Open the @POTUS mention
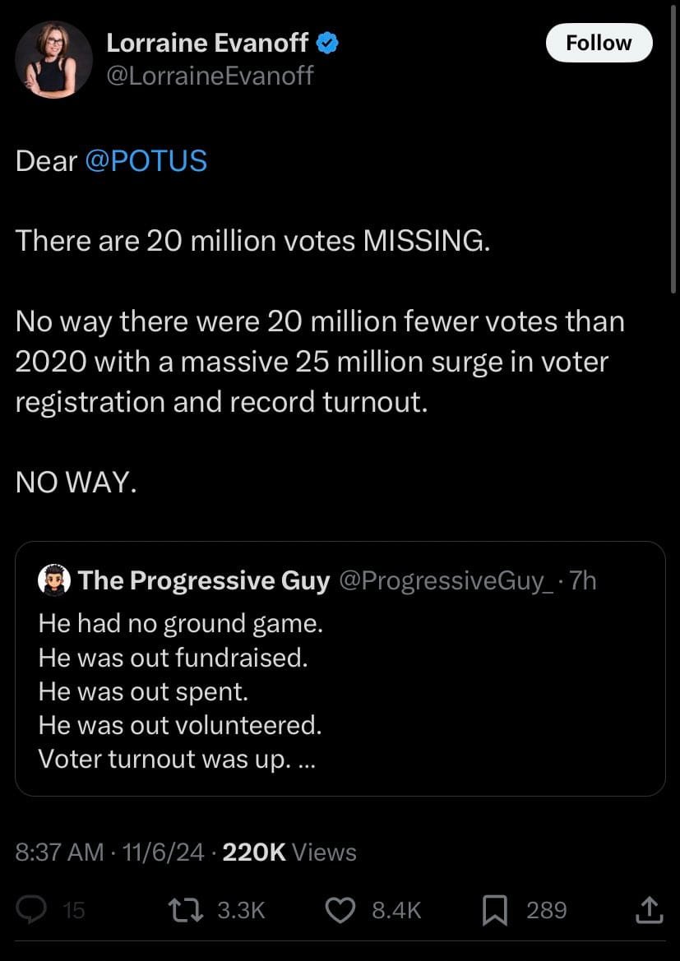Image resolution: width=680 pixels, height=961 pixels. (x=146, y=161)
